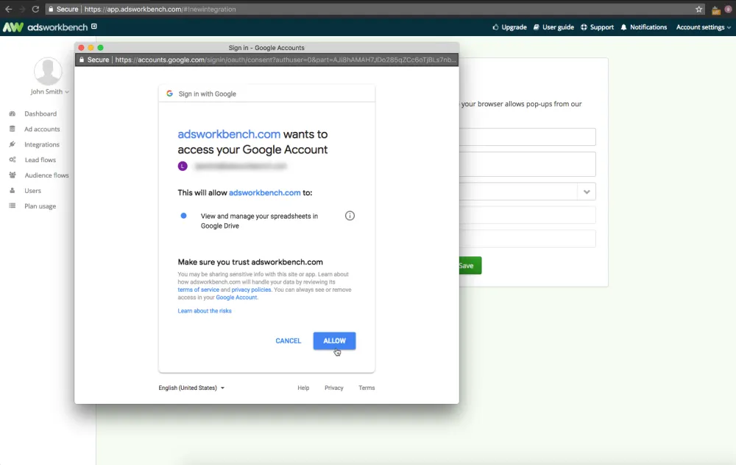Expand Account settings dropdown

pos(703,27)
